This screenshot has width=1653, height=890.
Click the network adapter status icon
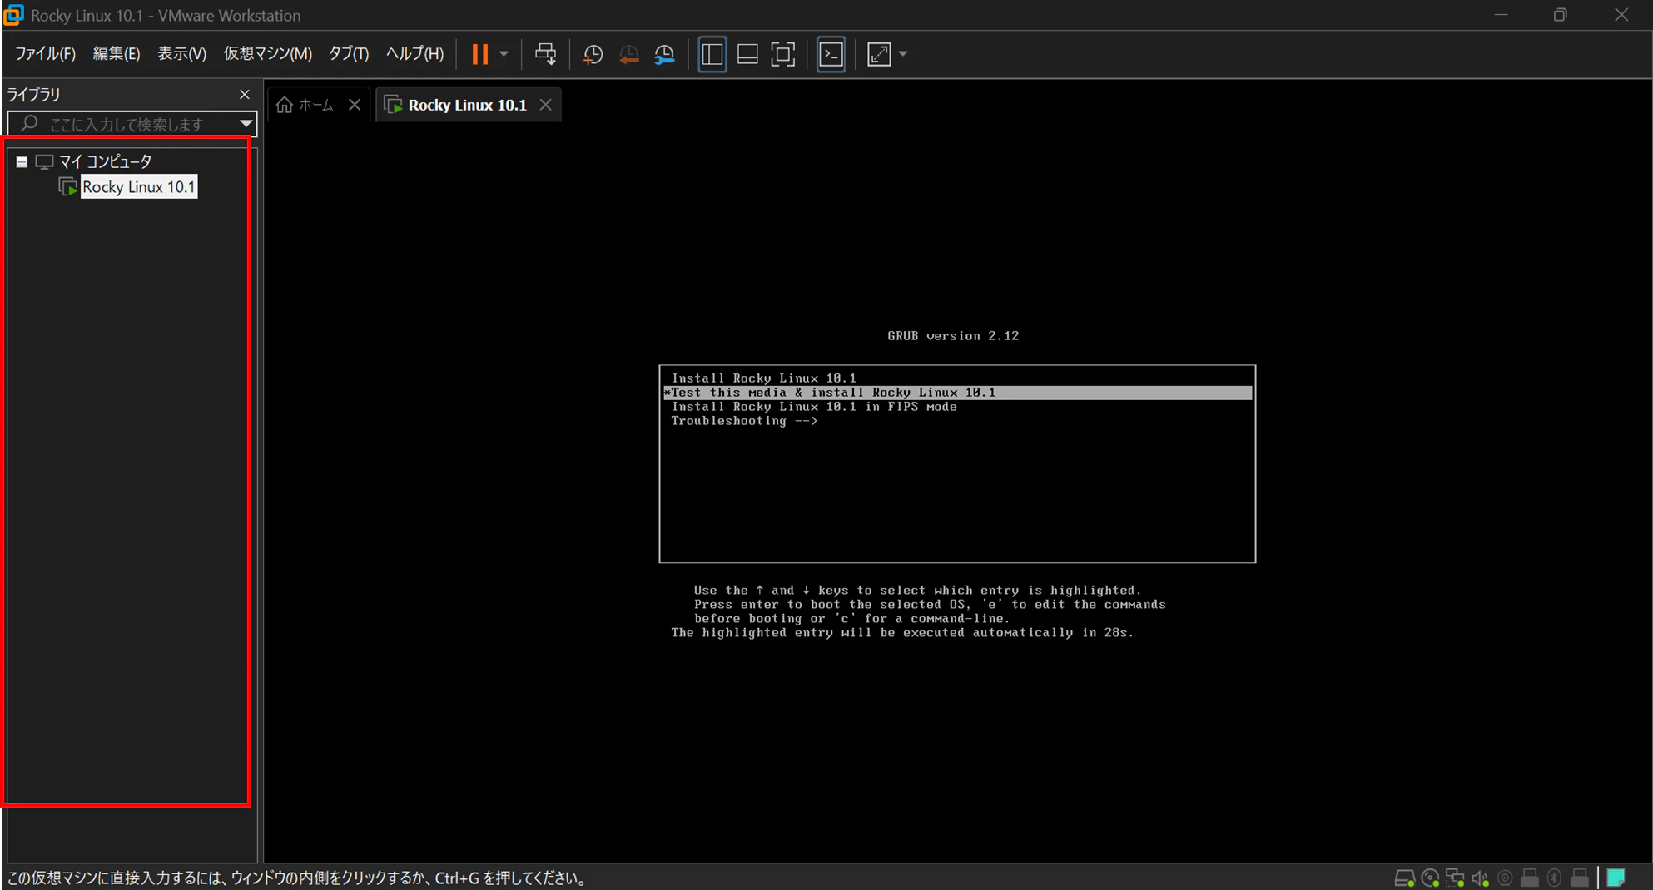[x=1456, y=878]
